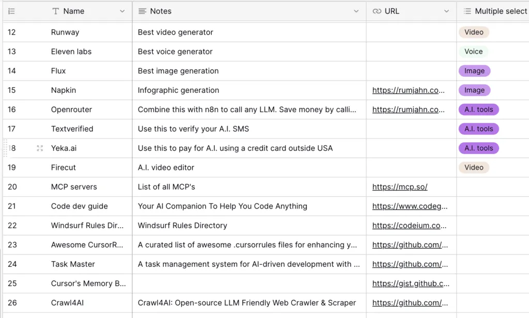Screen dimensions: 529x318
Task: Open the mcp.so link for MCP servers
Action: tap(399, 187)
